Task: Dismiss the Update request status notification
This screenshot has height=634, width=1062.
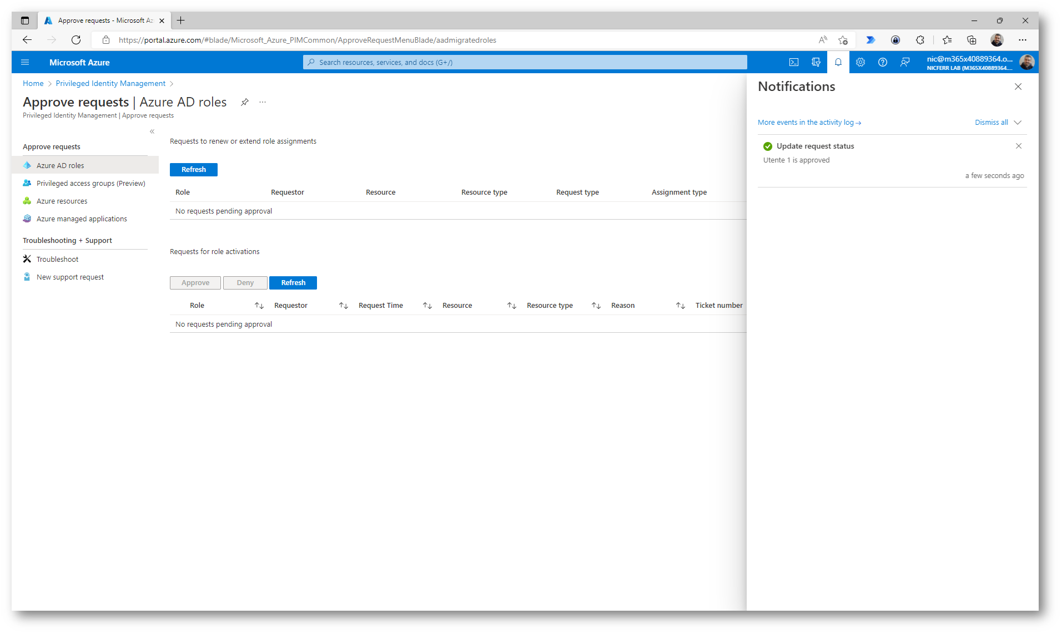Action: click(1019, 146)
